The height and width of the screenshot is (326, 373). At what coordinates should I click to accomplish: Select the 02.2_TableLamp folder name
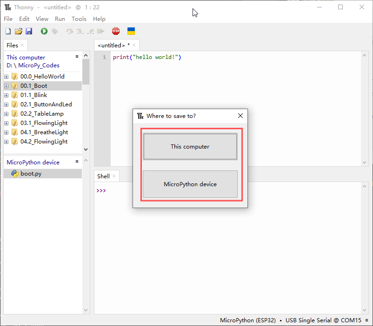42,114
